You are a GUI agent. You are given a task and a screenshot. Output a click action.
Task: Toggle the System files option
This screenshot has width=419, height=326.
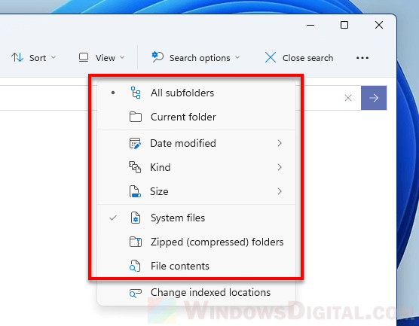tap(197, 218)
